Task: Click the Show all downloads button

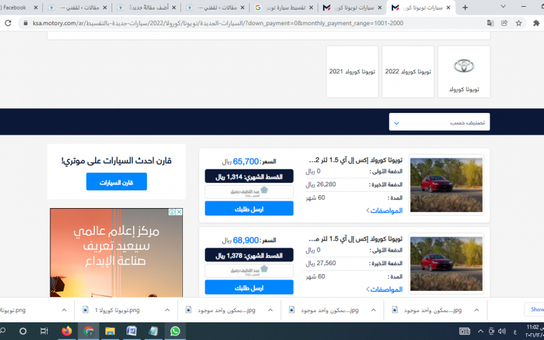Action: click(534, 309)
